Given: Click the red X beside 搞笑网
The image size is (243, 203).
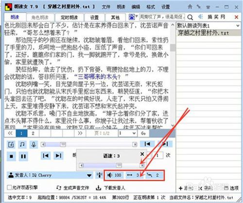Looking at the screenshot, I should click(236, 17).
